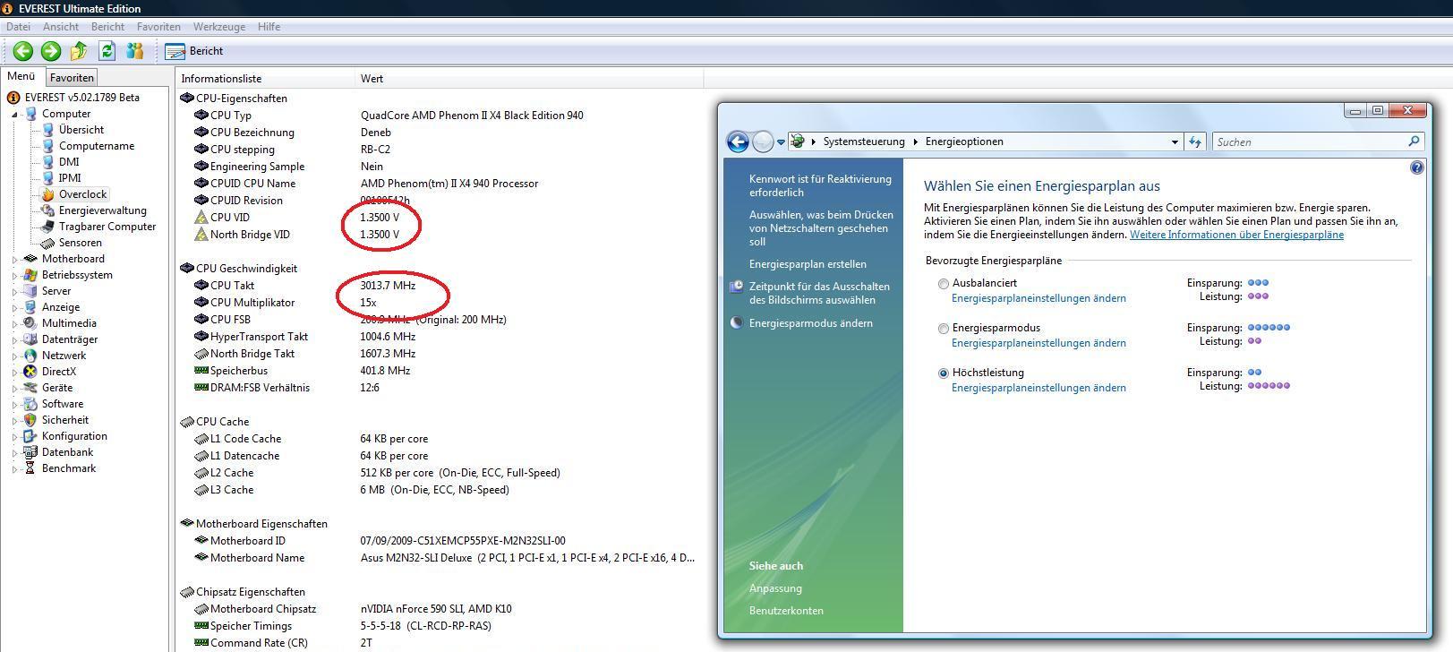Collapse the Computer tree node
This screenshot has width=1453, height=652.
click(x=14, y=115)
